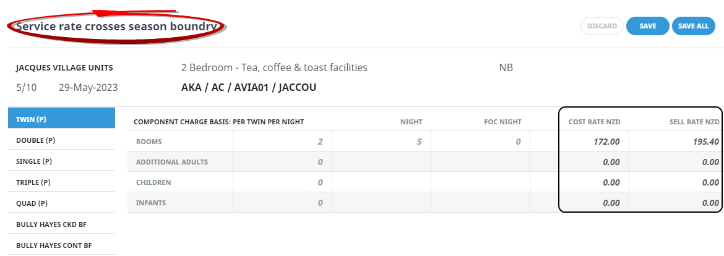
Task: Edit the Rooms cost rate 172.00
Action: click(593, 142)
